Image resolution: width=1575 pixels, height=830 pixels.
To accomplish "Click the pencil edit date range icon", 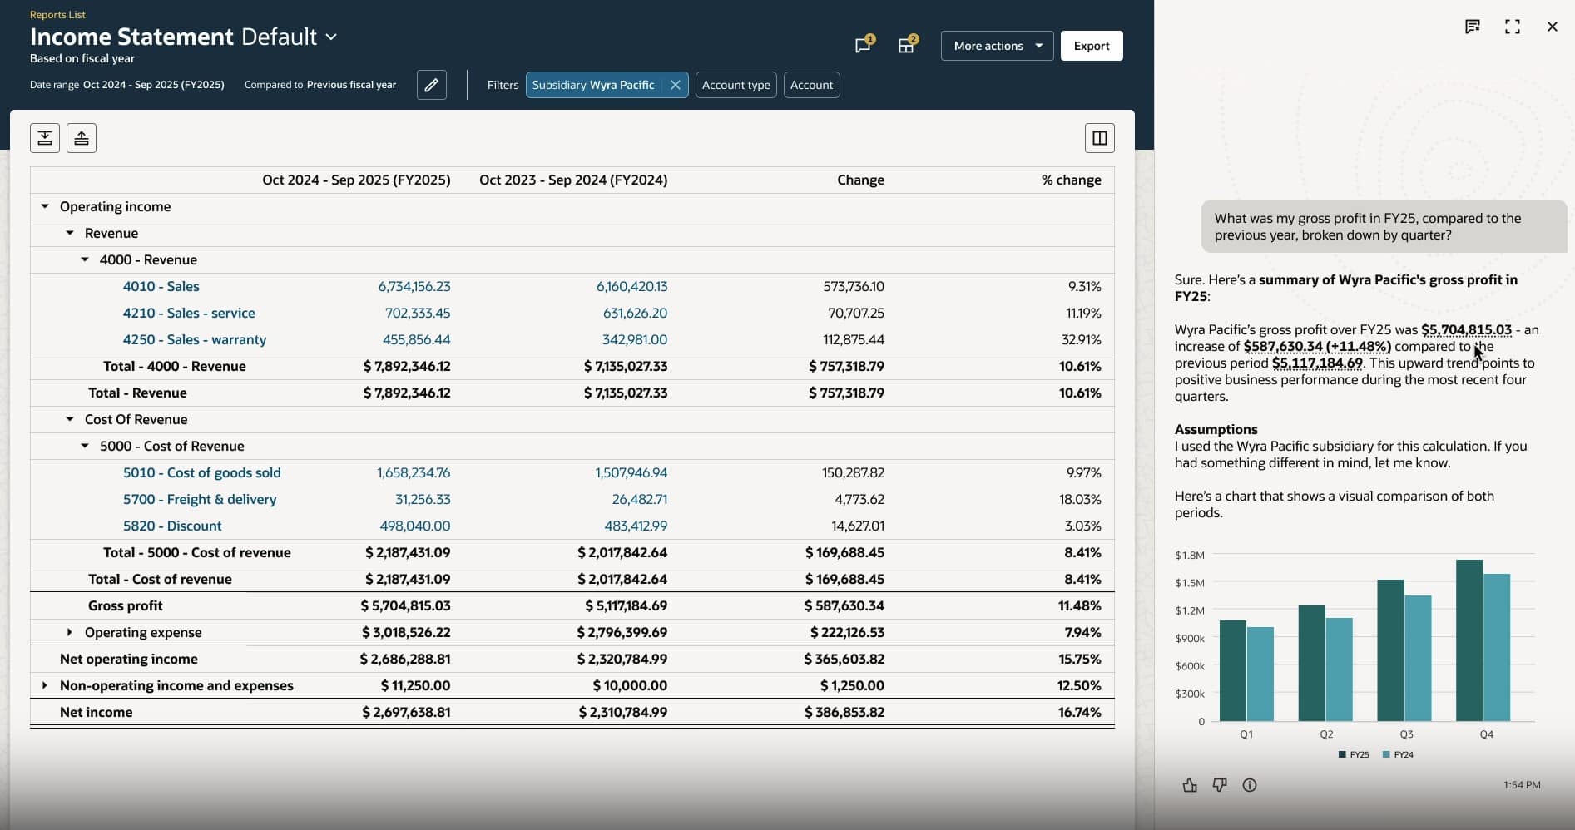I will [x=431, y=85].
